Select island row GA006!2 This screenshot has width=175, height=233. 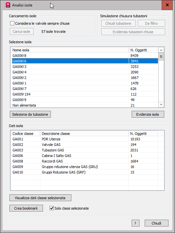pyautogui.click(x=84, y=78)
